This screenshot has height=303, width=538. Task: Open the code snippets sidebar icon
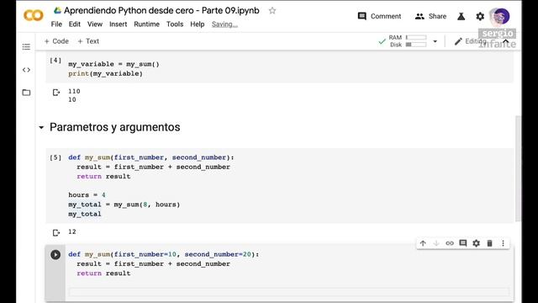click(x=26, y=70)
